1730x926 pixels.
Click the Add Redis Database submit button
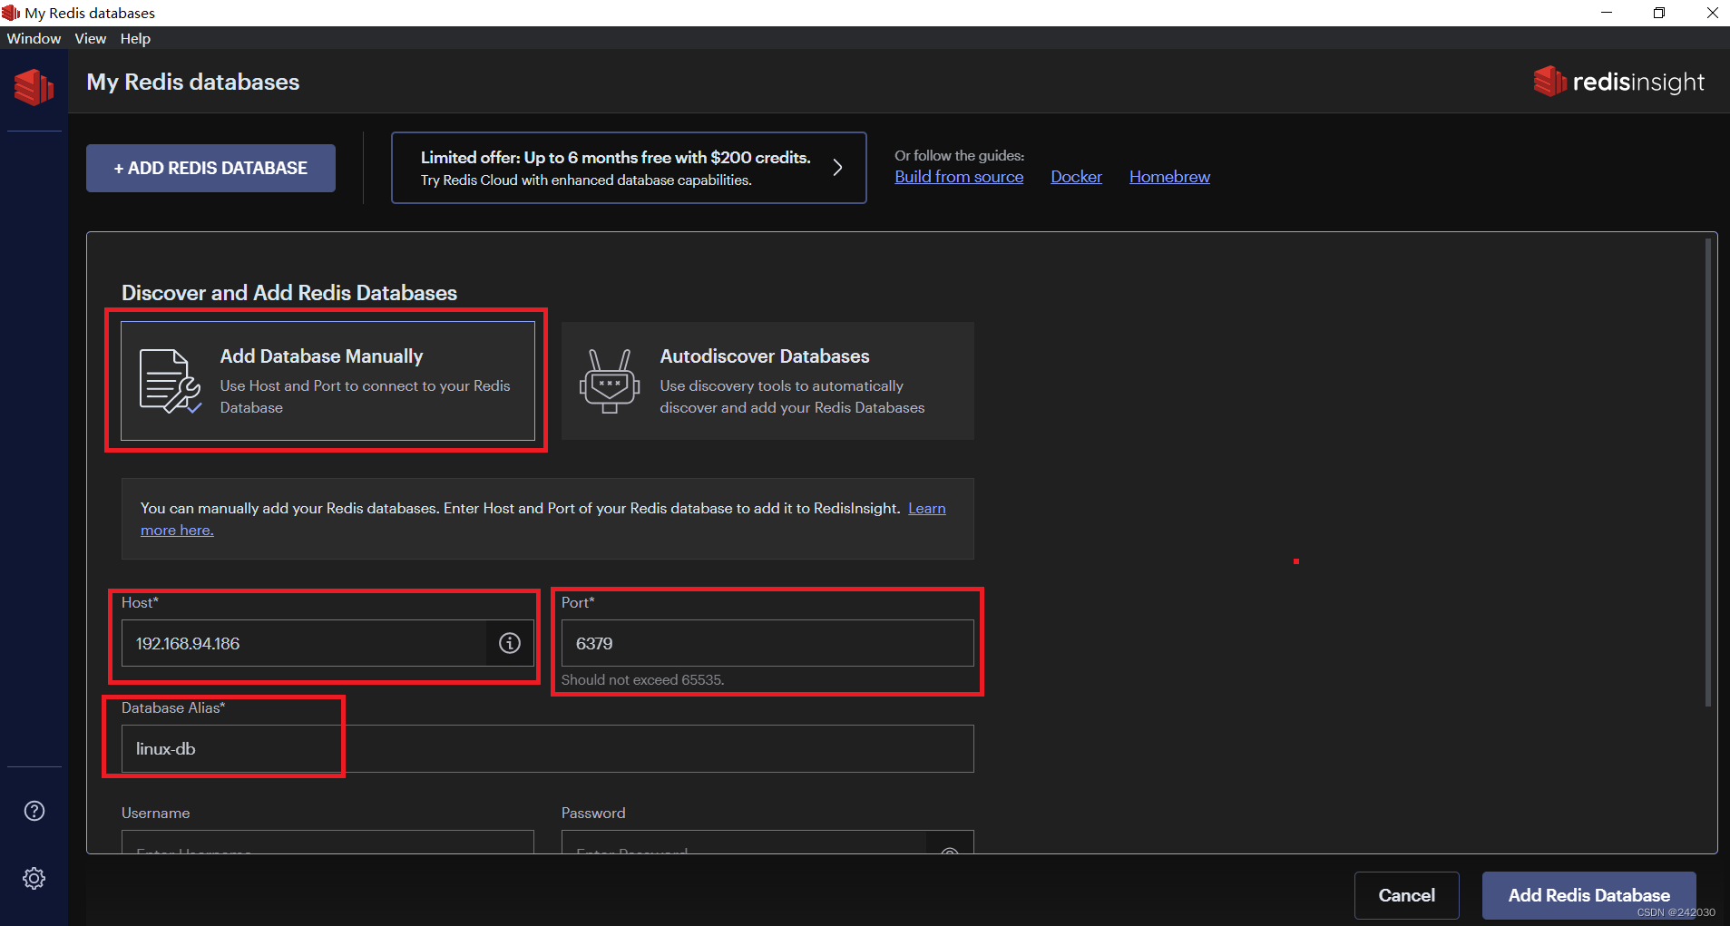coord(1589,895)
